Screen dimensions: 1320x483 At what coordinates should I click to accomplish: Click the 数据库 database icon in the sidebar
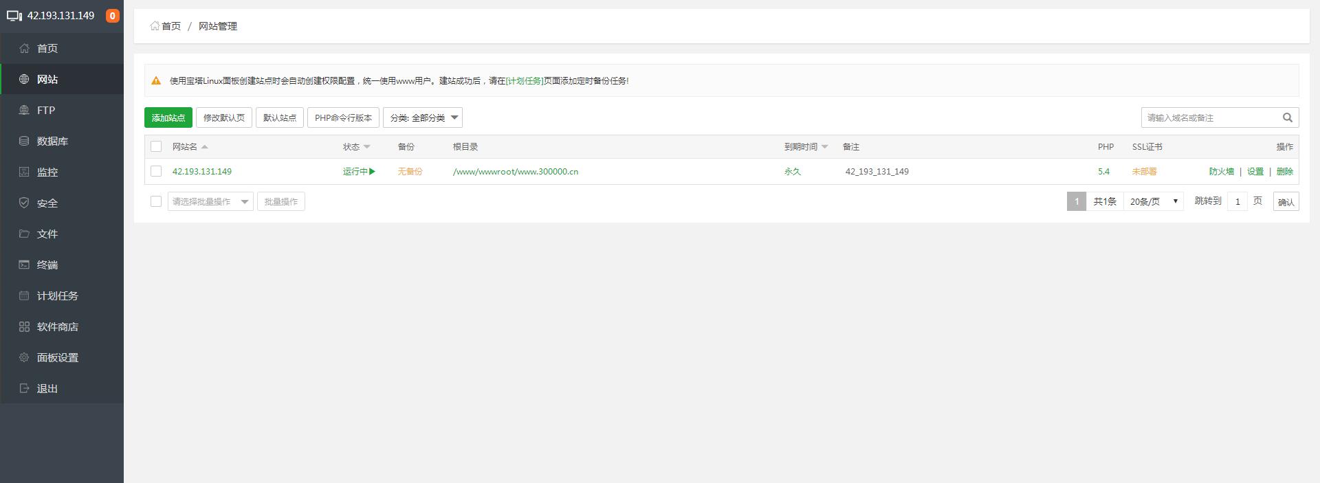pyautogui.click(x=24, y=141)
